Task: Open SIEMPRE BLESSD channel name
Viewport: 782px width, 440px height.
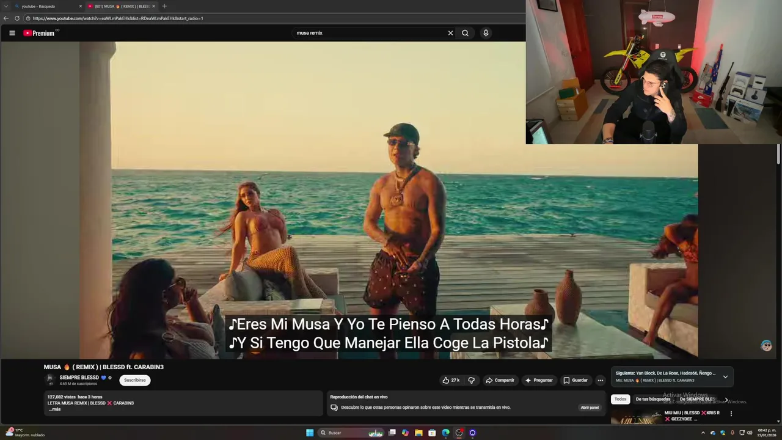Action: (x=79, y=378)
